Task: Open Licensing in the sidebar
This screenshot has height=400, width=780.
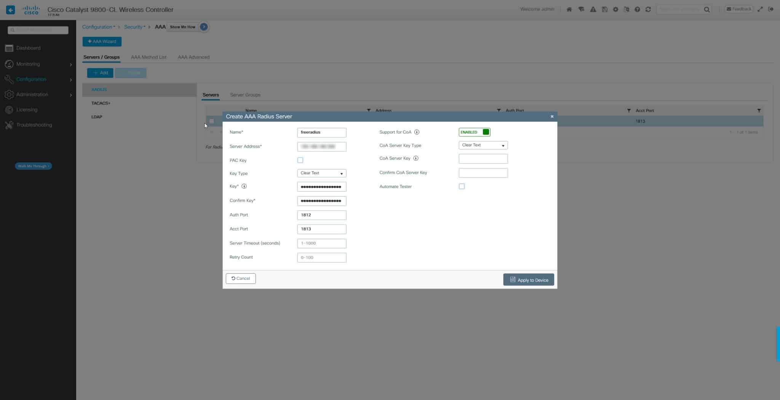Action: (x=27, y=110)
